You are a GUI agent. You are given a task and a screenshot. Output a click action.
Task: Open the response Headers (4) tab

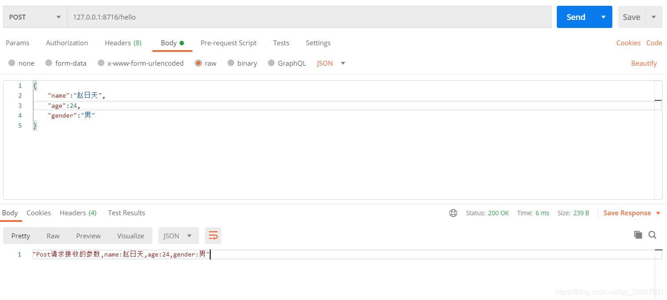78,213
